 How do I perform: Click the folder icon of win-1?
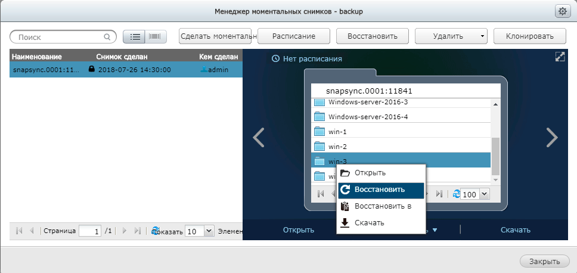[x=319, y=131]
